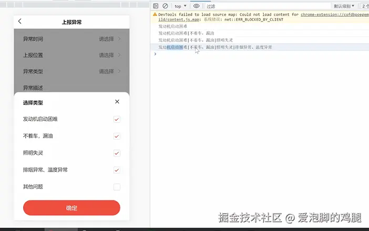The height and width of the screenshot is (231, 369).
Task: Open 默认级别 log level dropdown
Action: point(344,6)
